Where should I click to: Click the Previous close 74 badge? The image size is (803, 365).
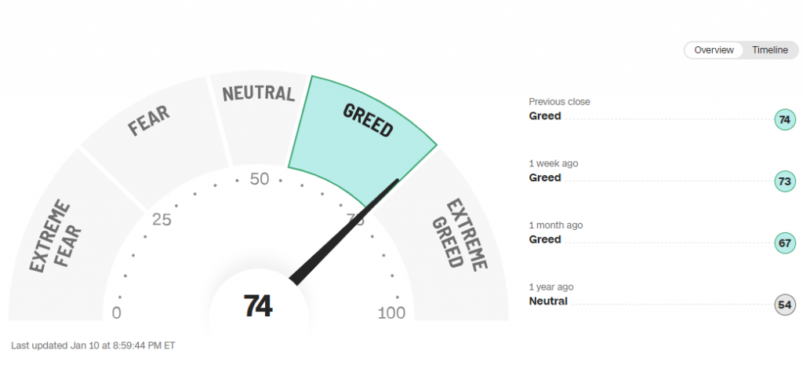[x=784, y=120]
